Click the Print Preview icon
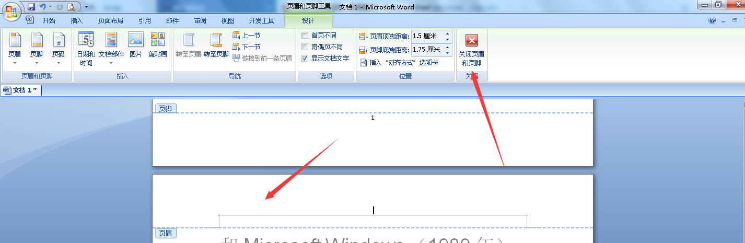 point(71,7)
